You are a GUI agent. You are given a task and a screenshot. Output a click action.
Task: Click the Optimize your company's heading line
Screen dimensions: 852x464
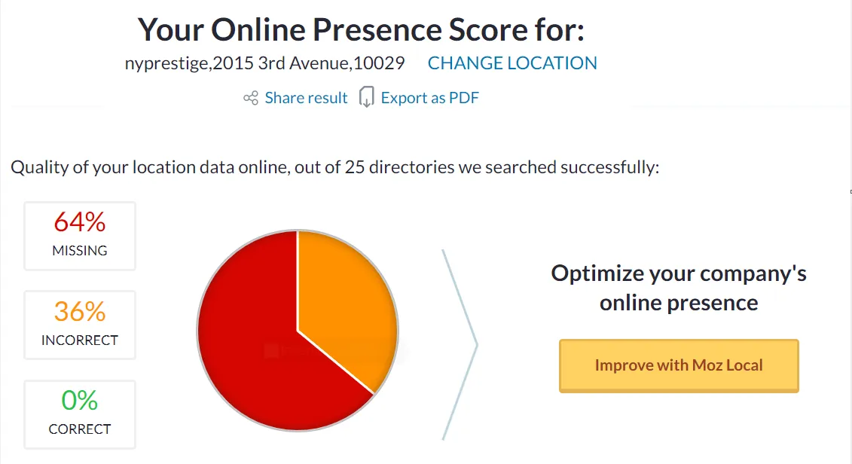[x=679, y=273]
